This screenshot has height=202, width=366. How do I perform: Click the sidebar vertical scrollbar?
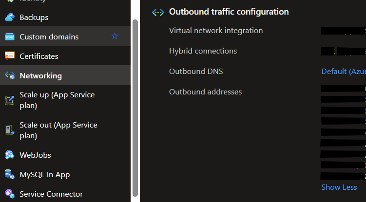click(x=135, y=107)
